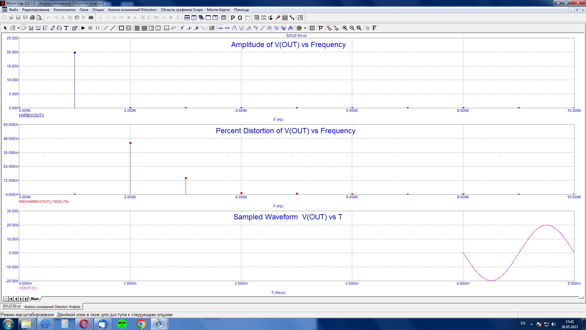Click the red IHD curve label swatch
The width and height of the screenshot is (586, 330).
[x=44, y=202]
